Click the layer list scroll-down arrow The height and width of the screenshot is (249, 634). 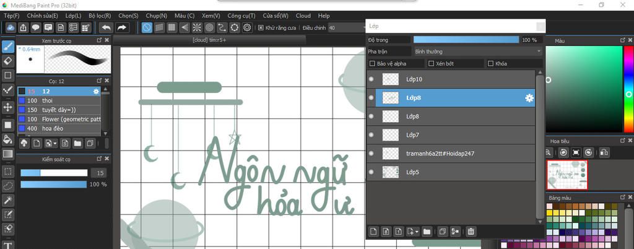click(539, 222)
